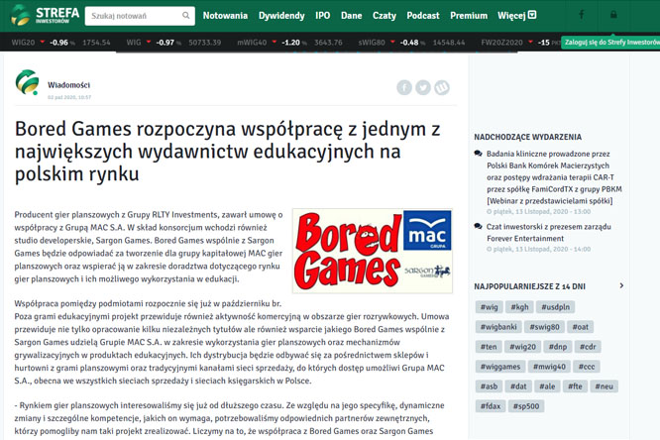Click the search magnifier icon

(185, 16)
